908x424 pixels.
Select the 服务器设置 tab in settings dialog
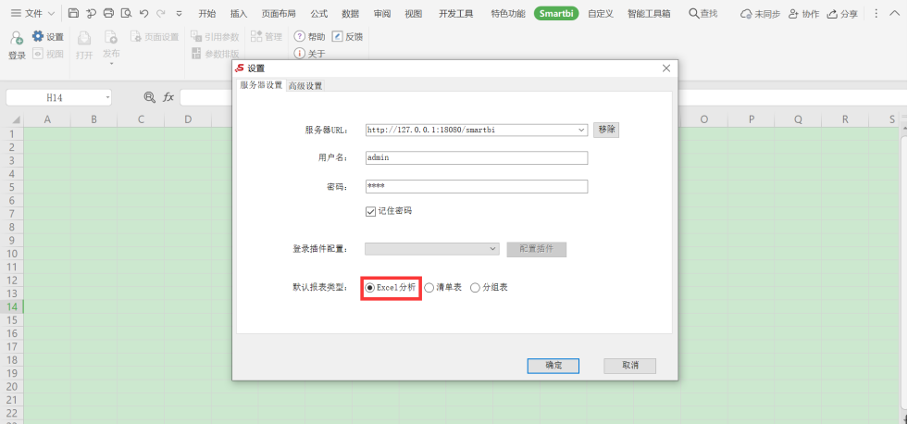pyautogui.click(x=261, y=85)
